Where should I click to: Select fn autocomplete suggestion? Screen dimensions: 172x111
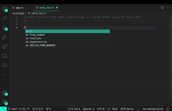(67, 31)
